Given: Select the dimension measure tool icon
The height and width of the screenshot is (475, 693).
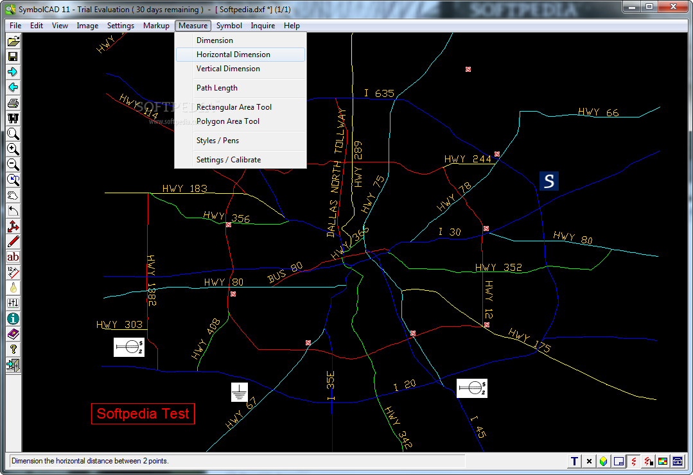Looking at the screenshot, I should 13,273.
